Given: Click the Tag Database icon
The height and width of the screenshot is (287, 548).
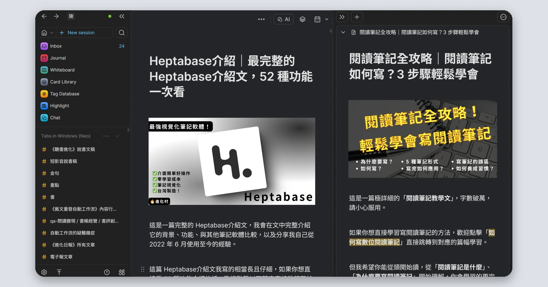Looking at the screenshot, I should coord(44,94).
